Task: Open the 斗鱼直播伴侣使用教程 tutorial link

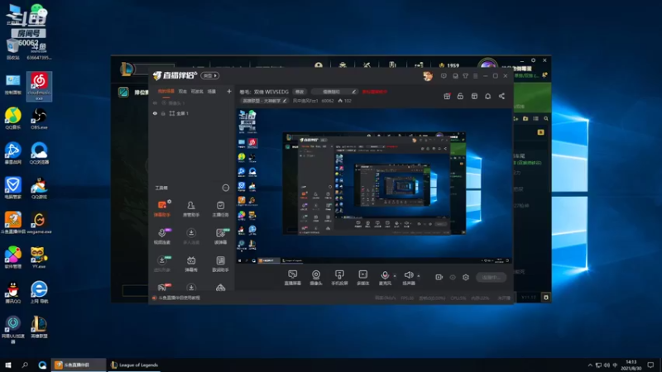Action: 179,298
